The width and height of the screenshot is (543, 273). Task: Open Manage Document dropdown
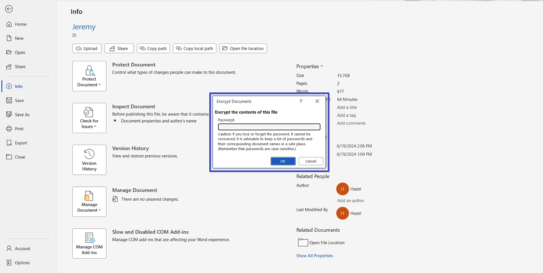click(x=89, y=202)
